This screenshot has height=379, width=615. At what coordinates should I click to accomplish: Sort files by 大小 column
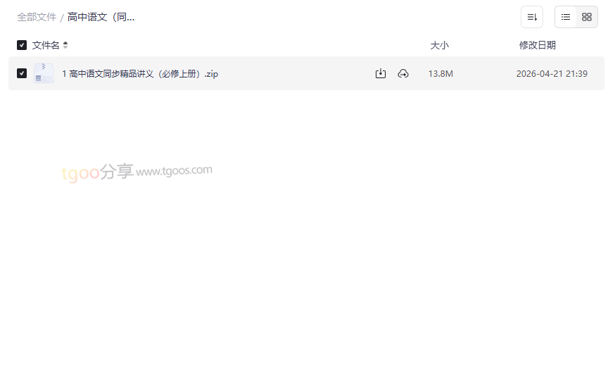tap(439, 45)
